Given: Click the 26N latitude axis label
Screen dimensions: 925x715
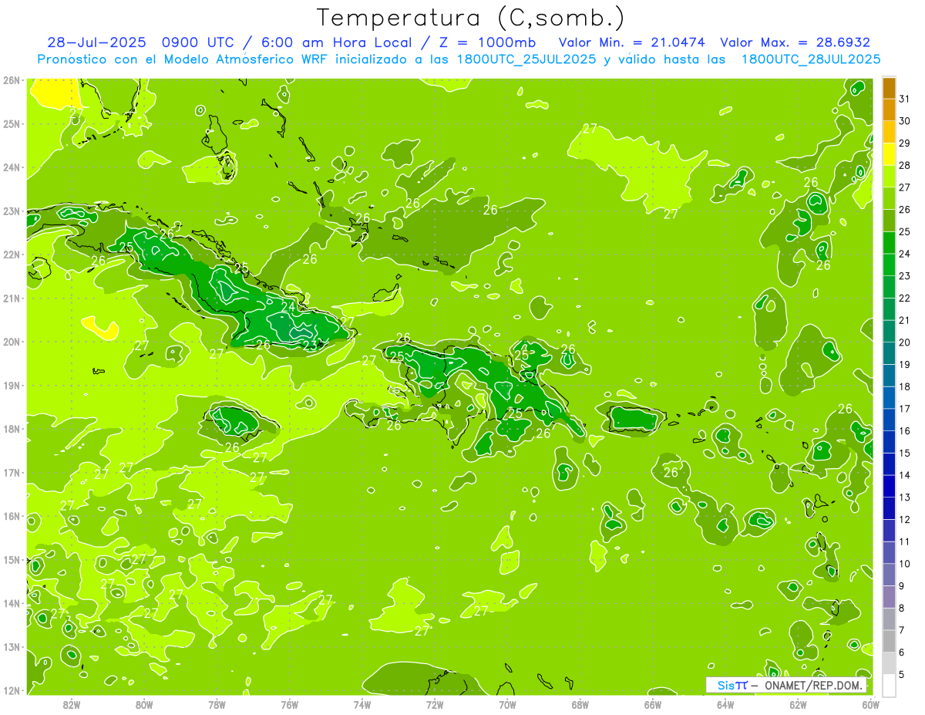Looking at the screenshot, I should point(12,80).
